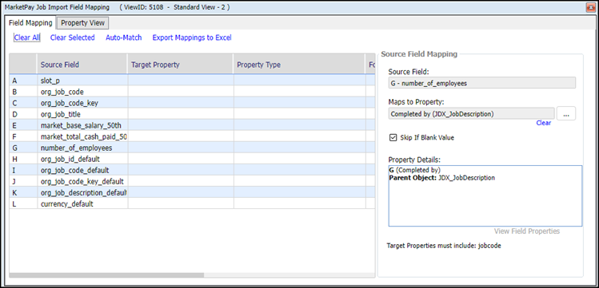Clear the Maps to Property value
The image size is (599, 288).
tap(543, 123)
